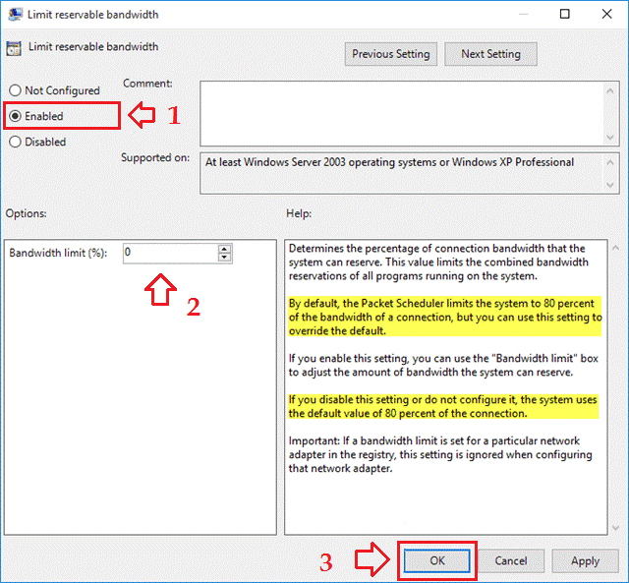Go to Next Setting
The height and width of the screenshot is (583, 629).
click(x=490, y=54)
